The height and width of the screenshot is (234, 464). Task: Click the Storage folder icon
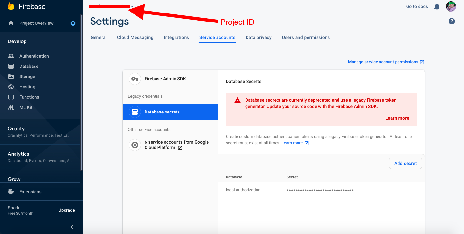[x=11, y=76]
